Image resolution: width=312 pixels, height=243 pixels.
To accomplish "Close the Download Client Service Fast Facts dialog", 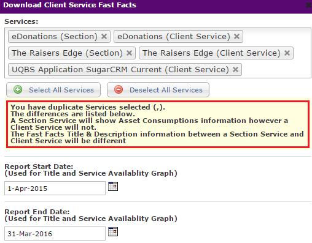I will (308, 5).
